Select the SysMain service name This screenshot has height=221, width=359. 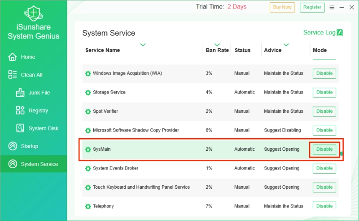[x=102, y=149]
